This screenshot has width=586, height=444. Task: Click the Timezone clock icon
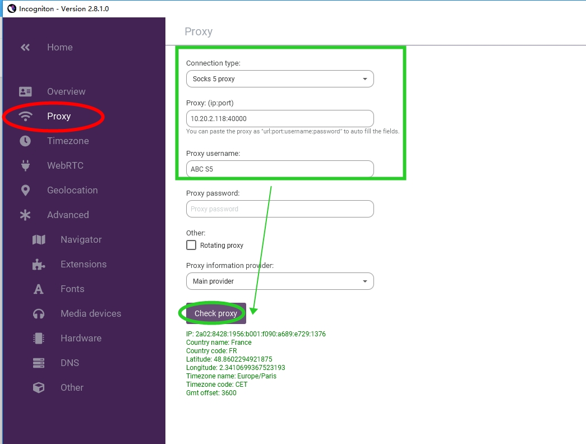25,141
